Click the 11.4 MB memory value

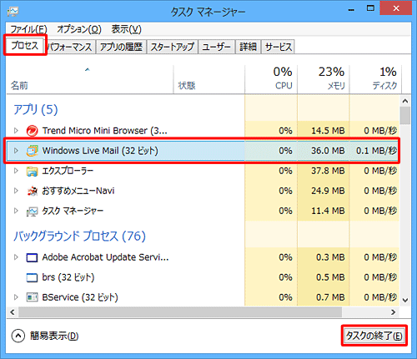(x=328, y=211)
